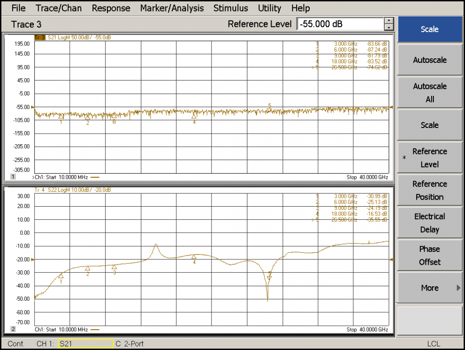Click window number 2 indicator icon

click(13, 329)
